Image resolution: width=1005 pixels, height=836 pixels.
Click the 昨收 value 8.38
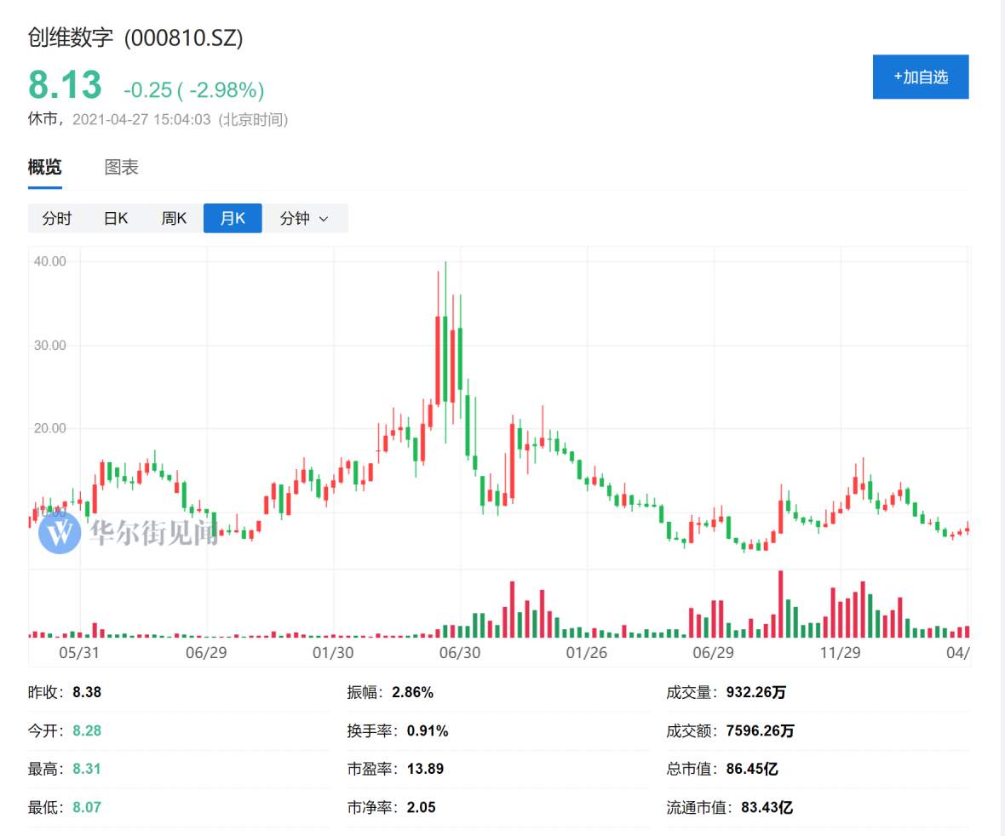point(87,692)
